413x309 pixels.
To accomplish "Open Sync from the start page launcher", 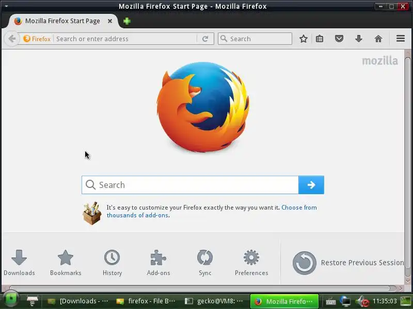I will (x=205, y=263).
